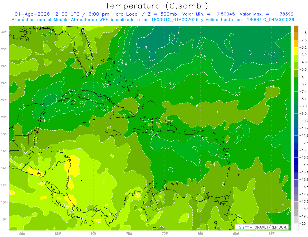Click the '55W' longitude axis label
308x237 pixels.
click(272, 234)
